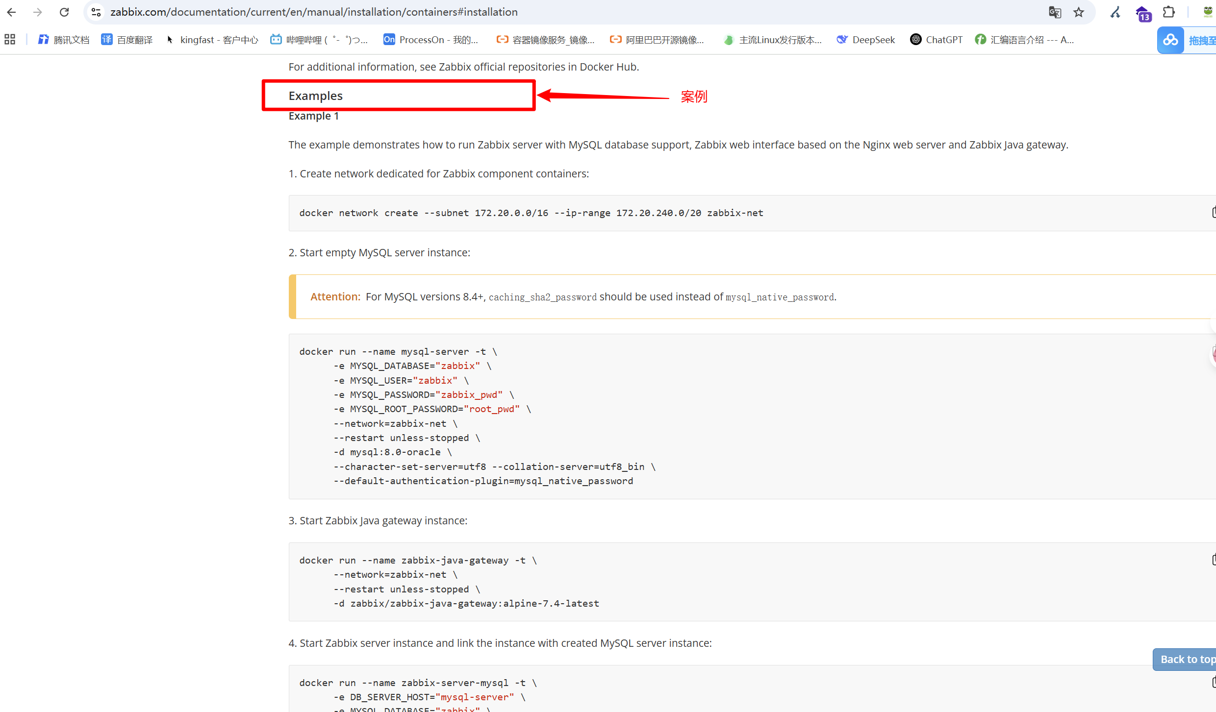This screenshot has height=712, width=1216.
Task: Click the Examples heading
Action: tap(315, 96)
